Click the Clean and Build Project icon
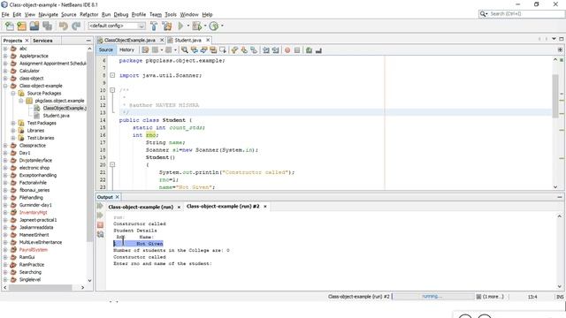The image size is (566, 318). coord(167,26)
